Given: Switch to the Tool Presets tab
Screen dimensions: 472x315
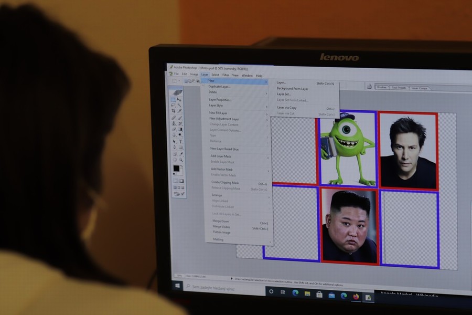Looking at the screenshot, I should pos(399,88).
